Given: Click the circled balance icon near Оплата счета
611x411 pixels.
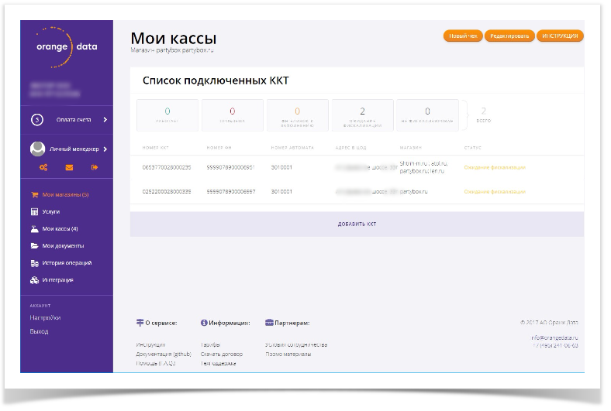Looking at the screenshot, I should [36, 120].
